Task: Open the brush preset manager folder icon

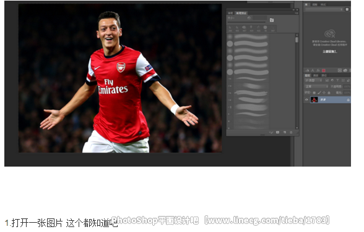Action: tap(272, 20)
